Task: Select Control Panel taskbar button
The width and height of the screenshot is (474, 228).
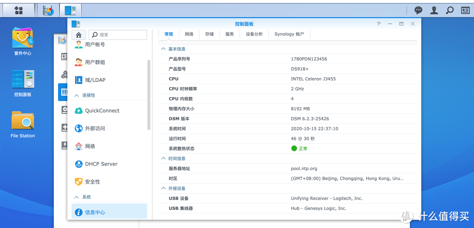Action: 70,11
